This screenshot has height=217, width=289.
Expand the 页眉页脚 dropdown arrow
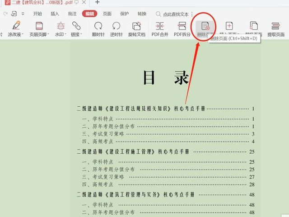[x=48, y=34]
